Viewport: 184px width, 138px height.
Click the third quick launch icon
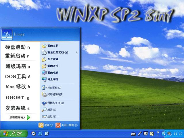[47, 133]
